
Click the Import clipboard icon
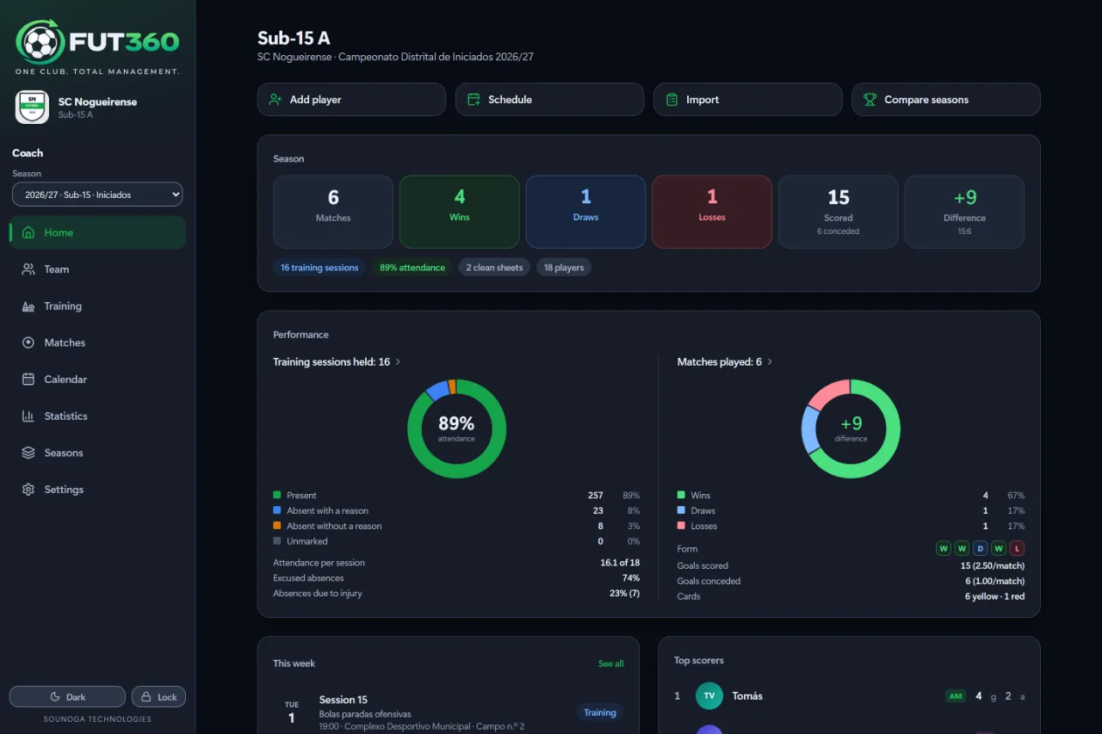672,100
